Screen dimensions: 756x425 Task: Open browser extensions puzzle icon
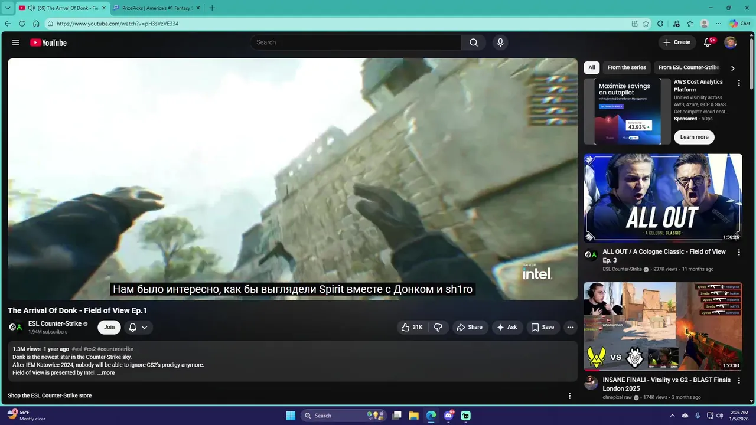tap(660, 24)
